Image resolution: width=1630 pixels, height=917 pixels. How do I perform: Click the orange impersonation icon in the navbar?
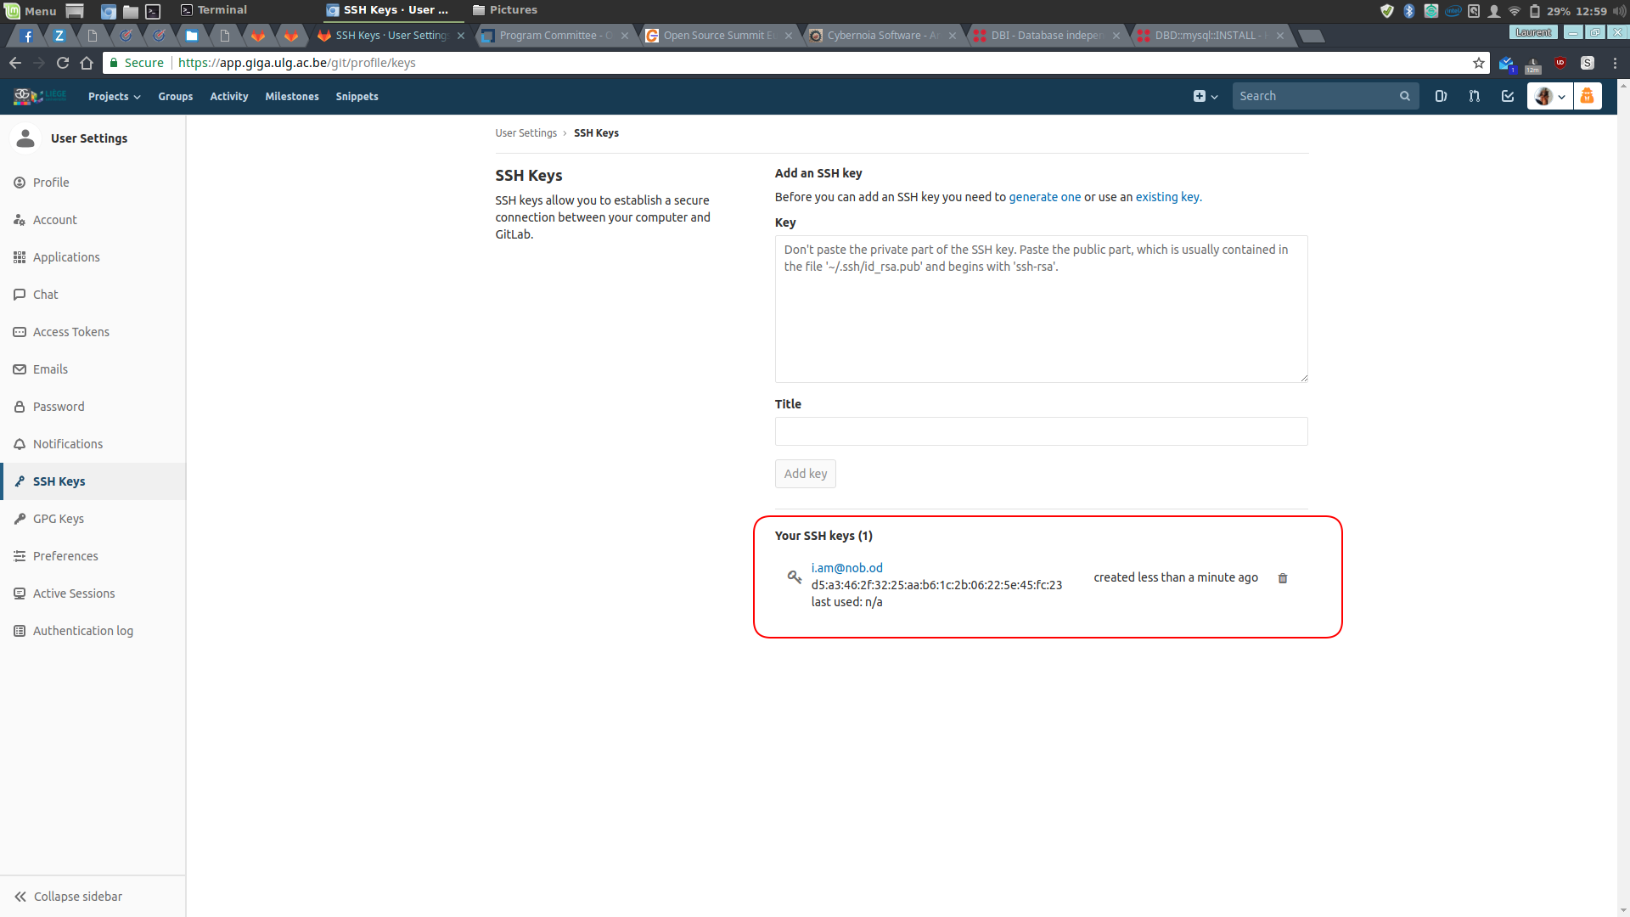[1588, 96]
